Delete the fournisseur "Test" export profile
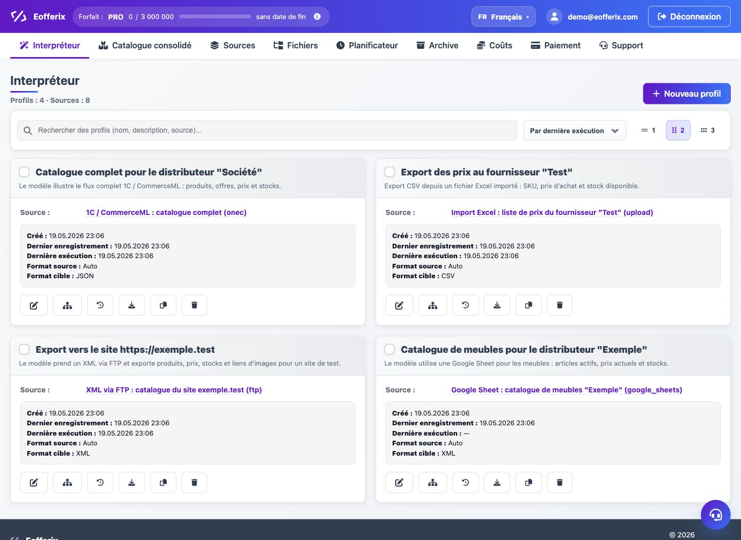This screenshot has width=741, height=540. pos(560,305)
